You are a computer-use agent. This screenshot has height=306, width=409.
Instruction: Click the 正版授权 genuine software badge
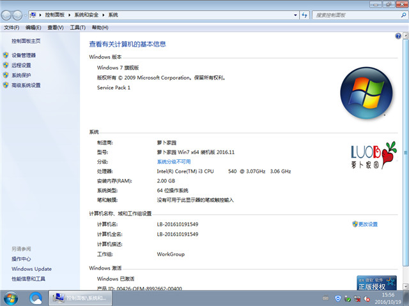(376, 283)
